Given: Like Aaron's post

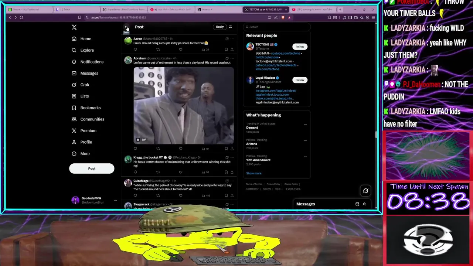Looking at the screenshot, I should click(x=181, y=50).
